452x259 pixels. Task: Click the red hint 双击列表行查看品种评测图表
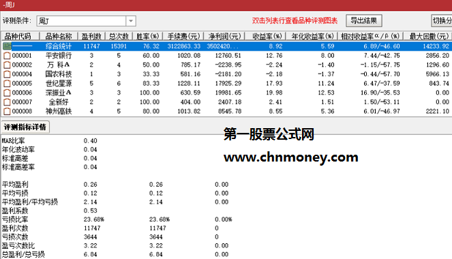coord(295,20)
